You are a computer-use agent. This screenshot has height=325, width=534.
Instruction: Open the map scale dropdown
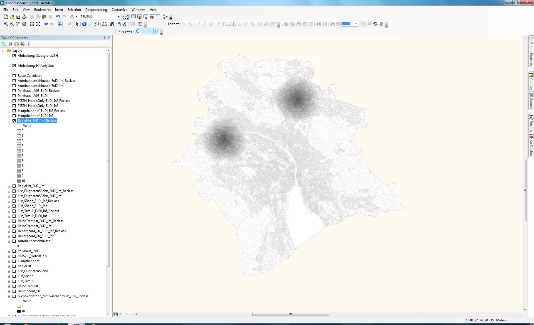tap(118, 17)
